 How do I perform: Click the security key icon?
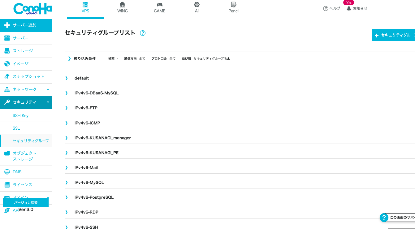pyautogui.click(x=7, y=102)
